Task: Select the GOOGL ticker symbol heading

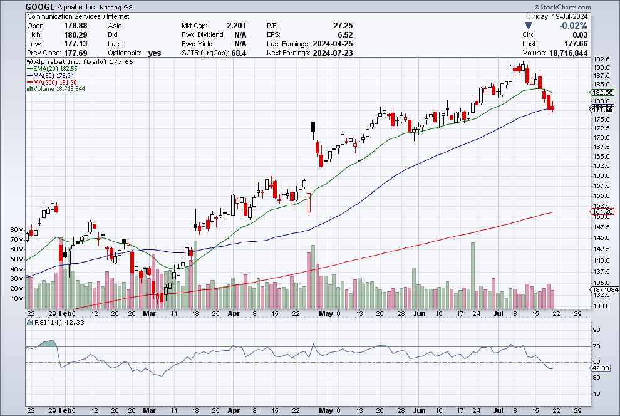Action: pyautogui.click(x=40, y=7)
